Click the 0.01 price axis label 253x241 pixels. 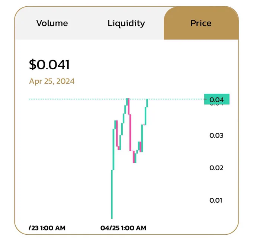point(216,200)
